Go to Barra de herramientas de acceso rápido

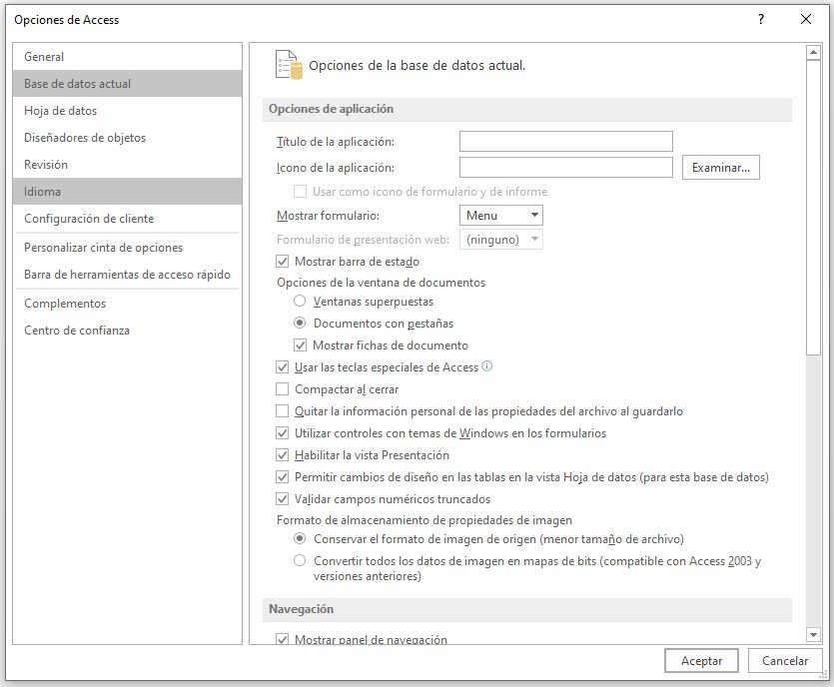(127, 275)
